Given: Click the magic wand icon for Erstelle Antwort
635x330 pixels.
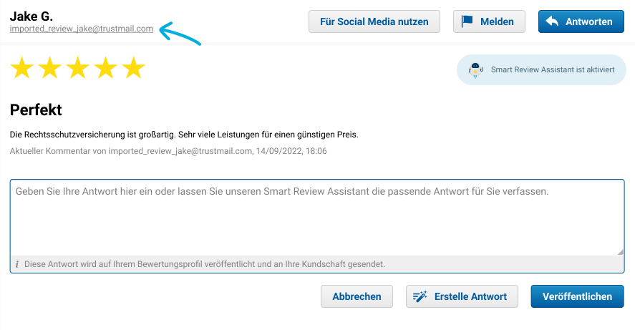Looking at the screenshot, I should [420, 296].
